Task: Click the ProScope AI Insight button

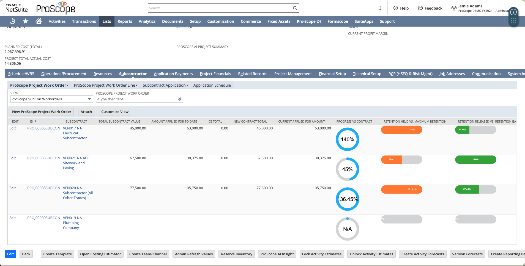Action: click(x=277, y=254)
